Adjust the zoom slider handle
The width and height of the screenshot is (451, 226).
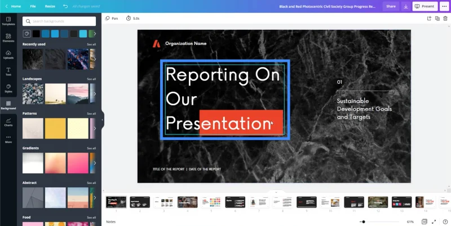pos(364,222)
